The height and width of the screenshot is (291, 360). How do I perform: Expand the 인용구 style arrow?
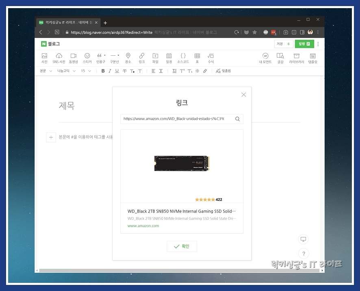click(x=105, y=55)
